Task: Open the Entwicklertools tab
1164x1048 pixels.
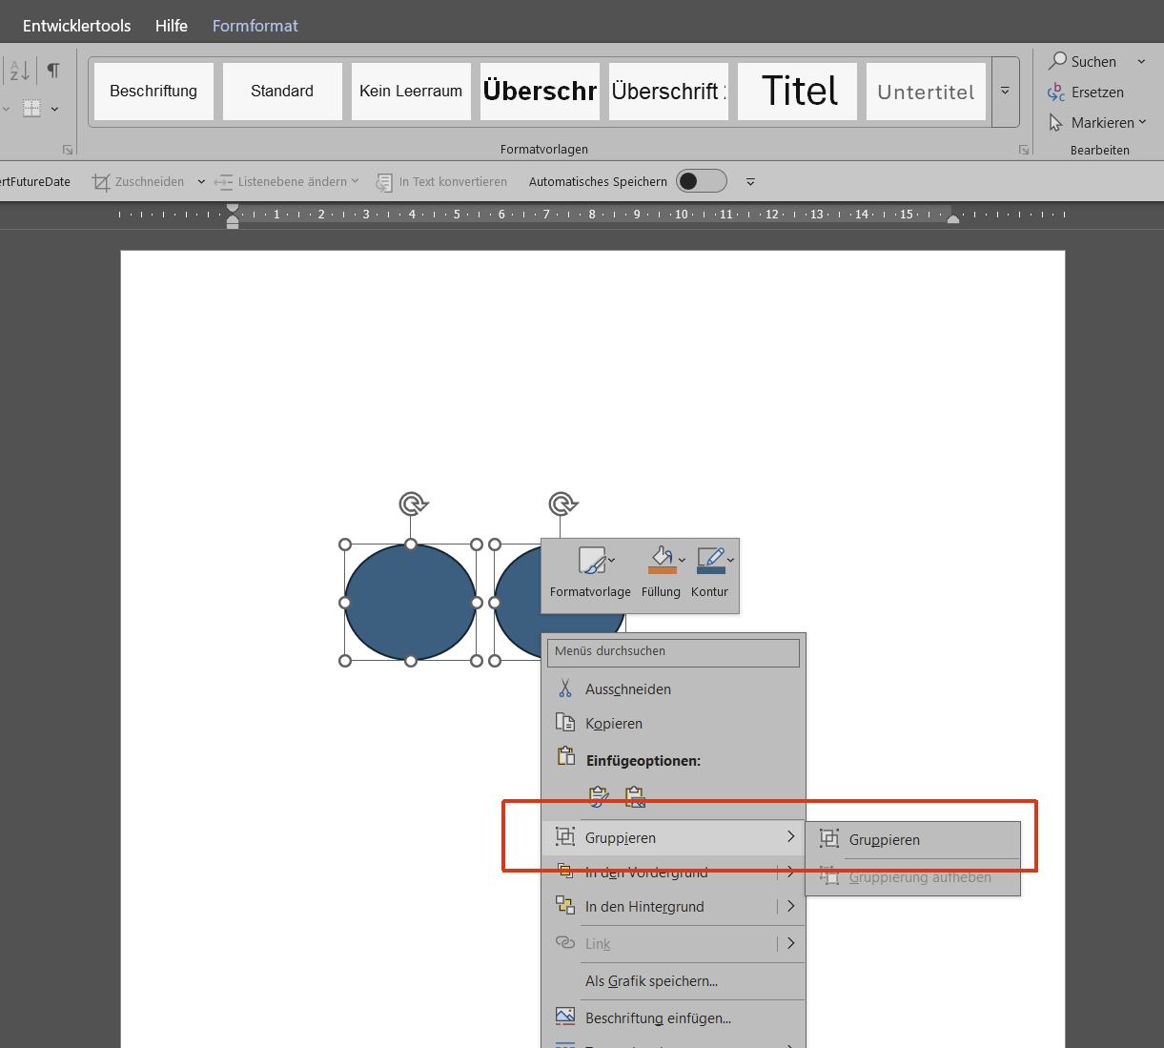Action: pos(77,26)
